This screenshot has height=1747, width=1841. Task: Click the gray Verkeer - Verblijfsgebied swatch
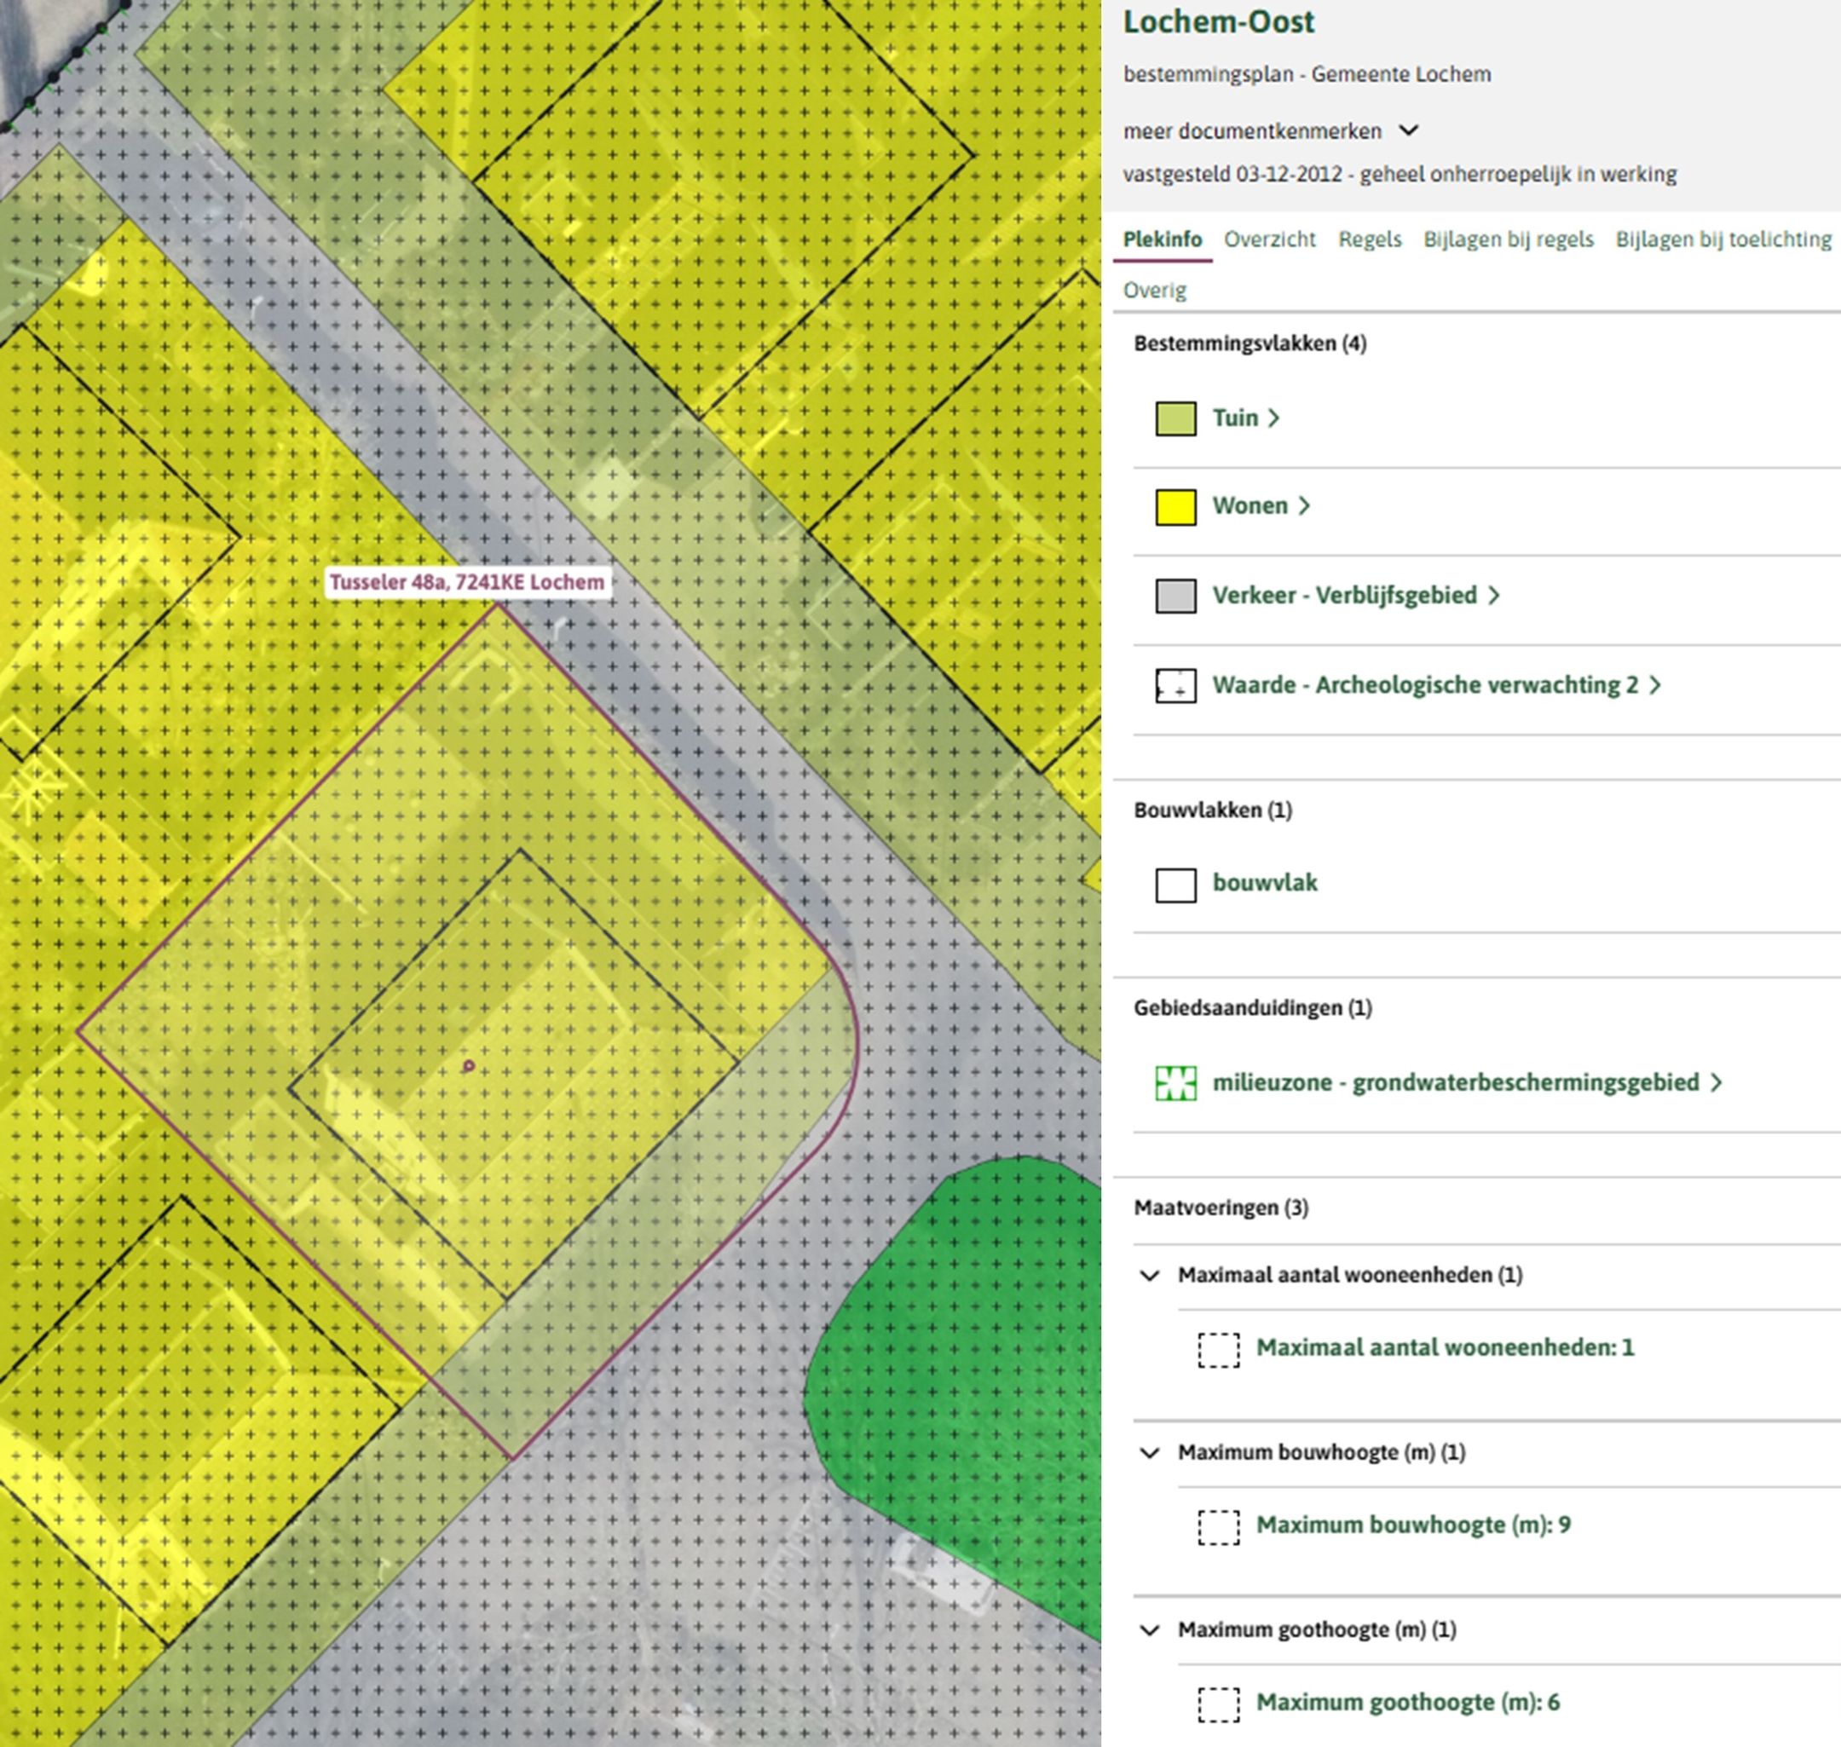coord(1175,596)
